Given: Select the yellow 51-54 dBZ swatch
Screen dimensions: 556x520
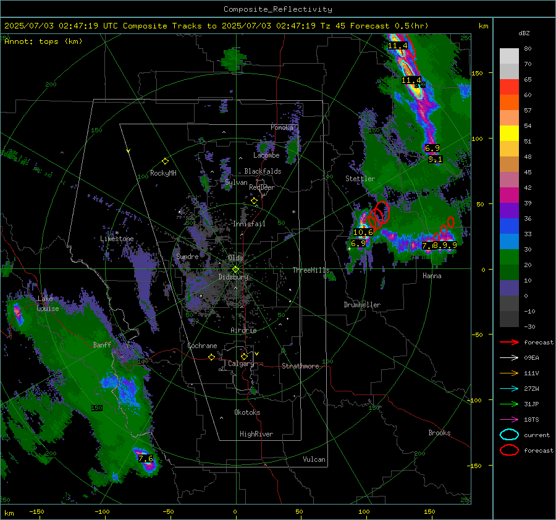Looking at the screenshot, I should pyautogui.click(x=509, y=134).
